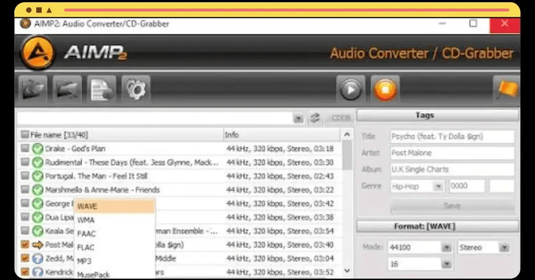535x280 pixels.
Task: Open the Genre Hip-Hop dropdown
Action: [438, 186]
